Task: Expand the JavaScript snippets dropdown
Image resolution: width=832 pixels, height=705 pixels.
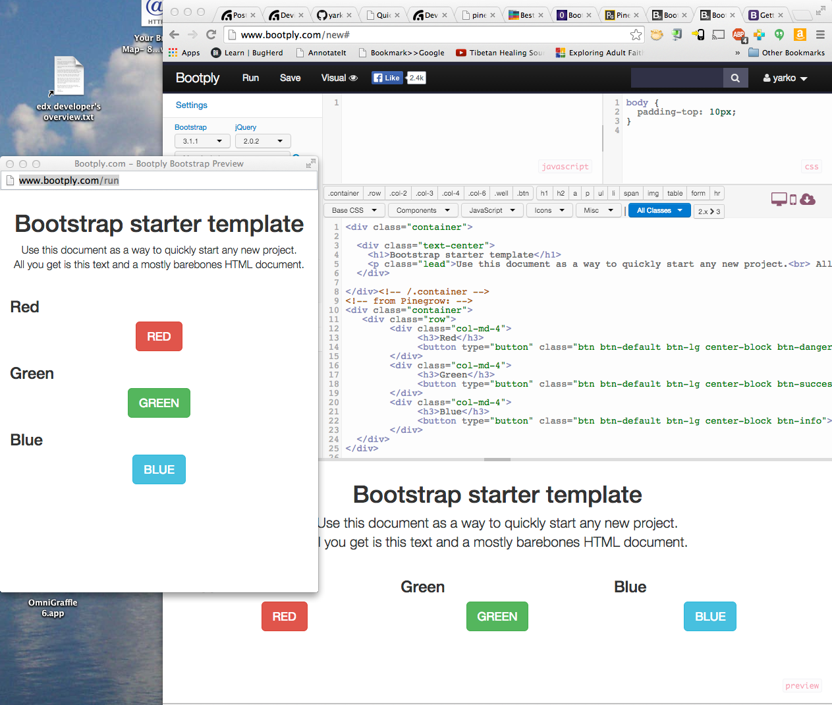Action: coord(492,210)
